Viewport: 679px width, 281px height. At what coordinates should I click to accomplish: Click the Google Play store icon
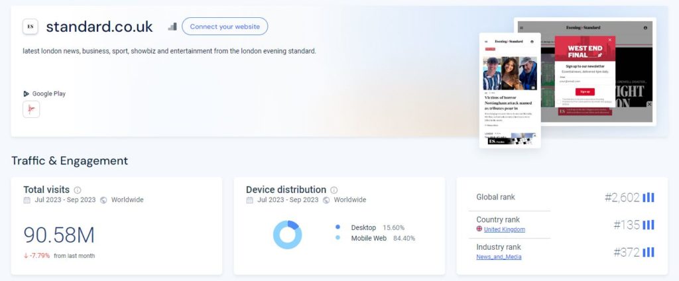[27, 93]
